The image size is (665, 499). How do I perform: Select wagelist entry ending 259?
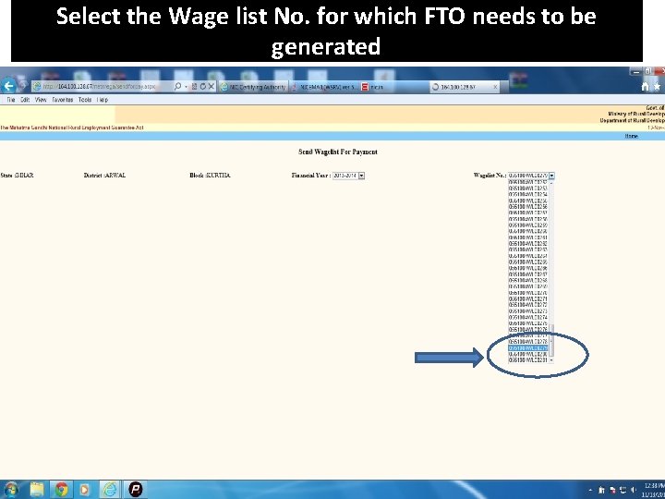click(x=527, y=225)
